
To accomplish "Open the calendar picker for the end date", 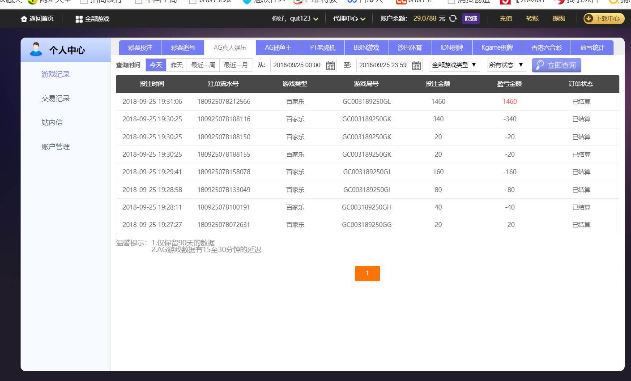I will tap(416, 65).
